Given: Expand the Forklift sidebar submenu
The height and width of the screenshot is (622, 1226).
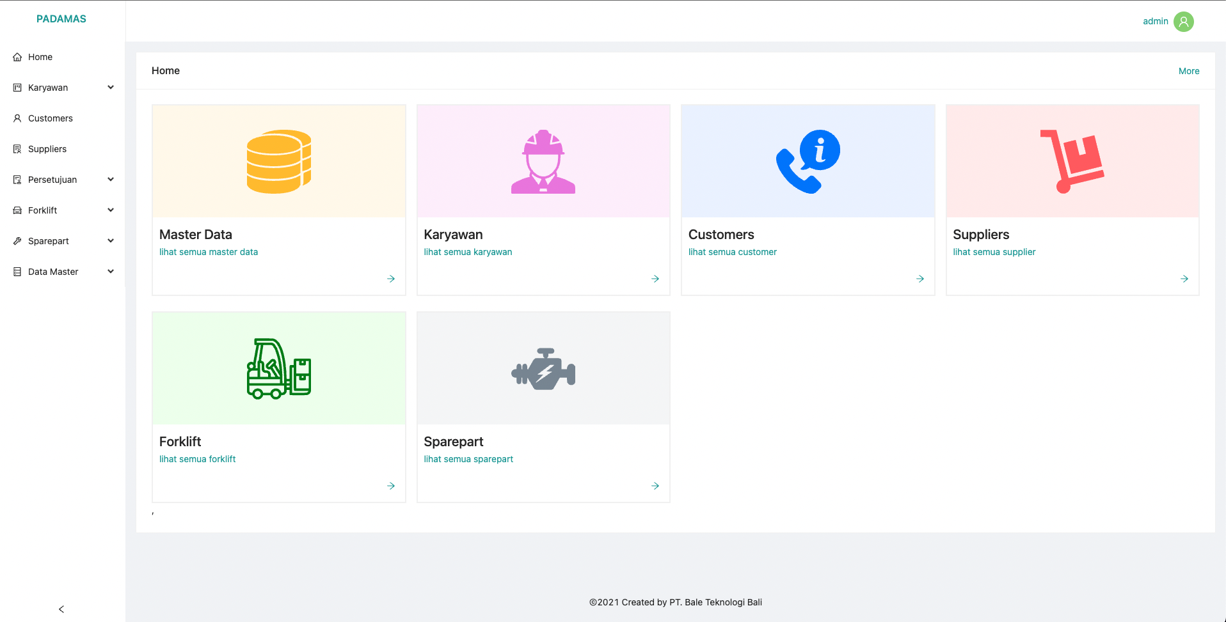Looking at the screenshot, I should [x=111, y=210].
